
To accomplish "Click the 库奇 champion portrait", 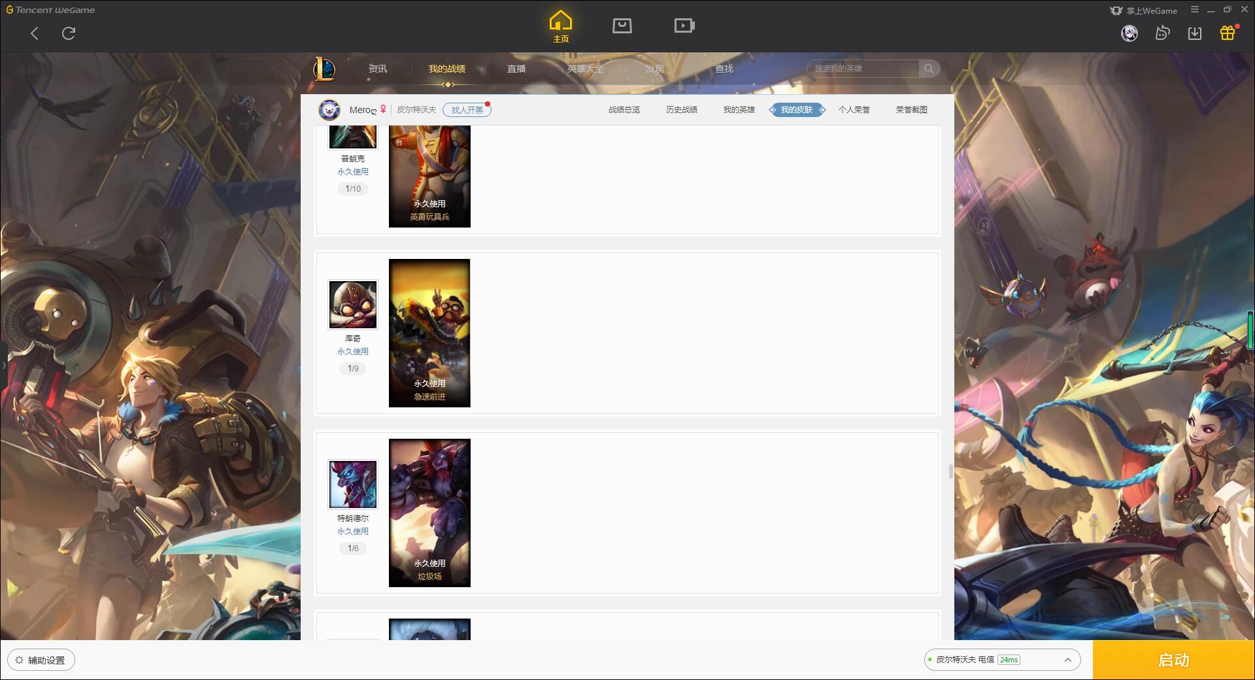I will [353, 305].
